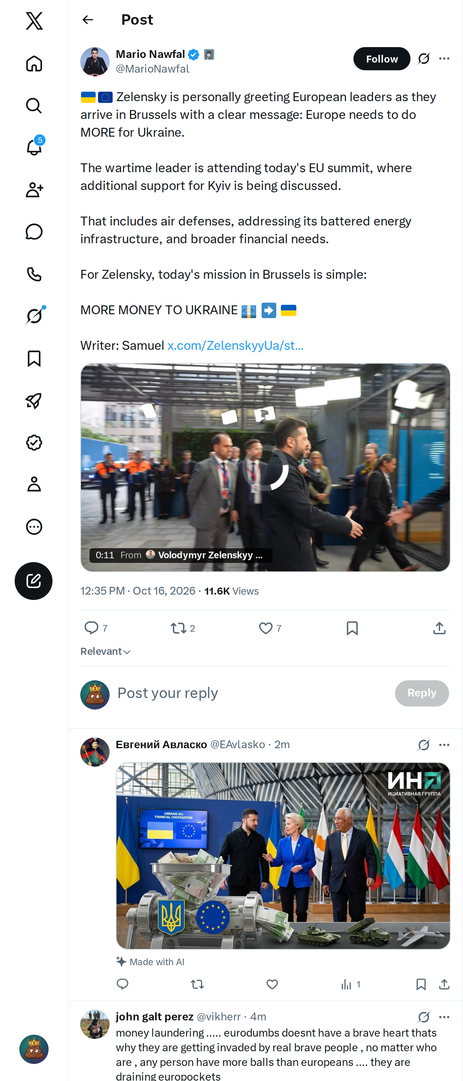Viewport: 463px width, 1081px height.
Task: Open the Search explore icon
Action: click(34, 106)
